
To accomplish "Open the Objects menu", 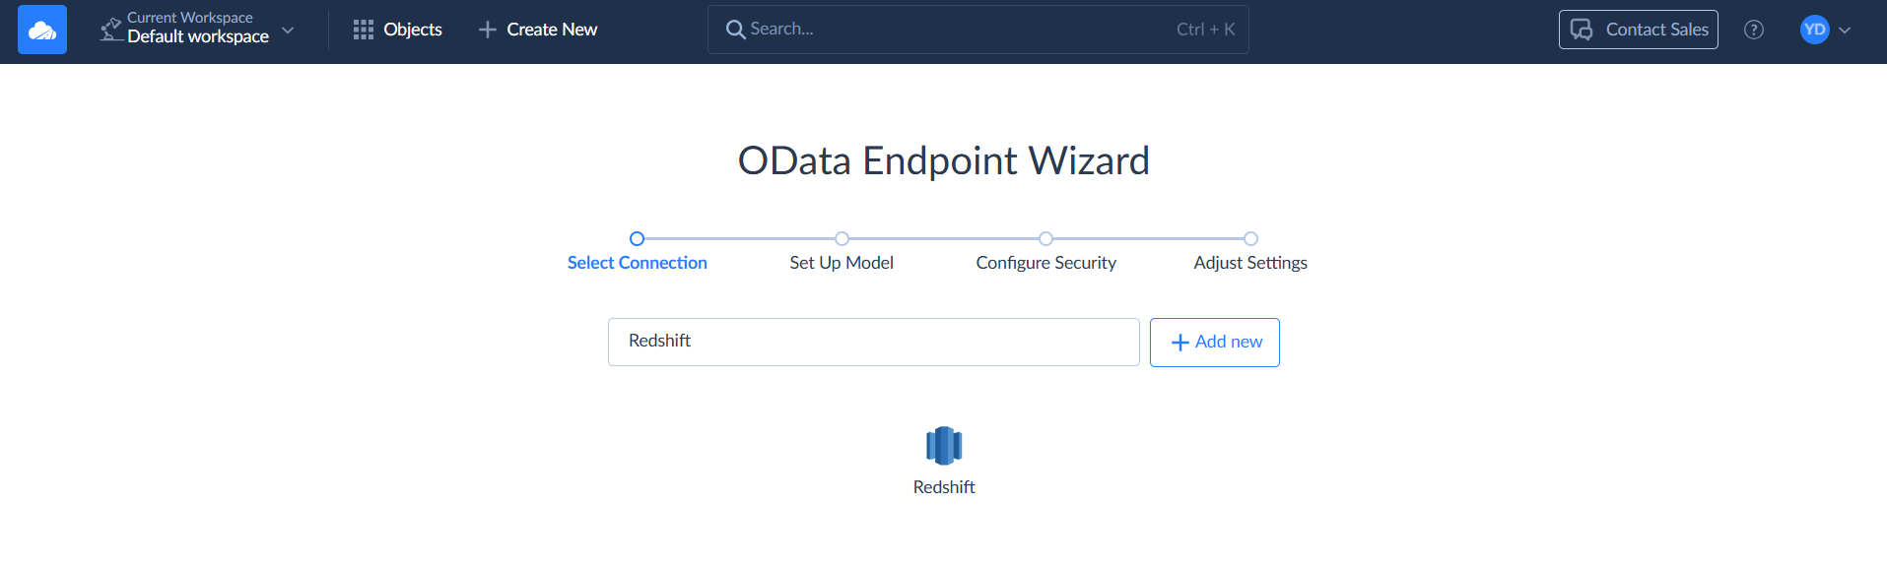I will [x=412, y=30].
